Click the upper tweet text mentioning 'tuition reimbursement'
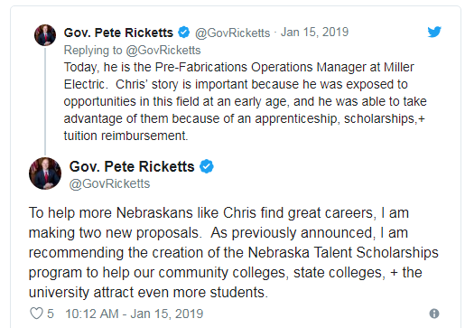465x328 pixels. point(245,101)
